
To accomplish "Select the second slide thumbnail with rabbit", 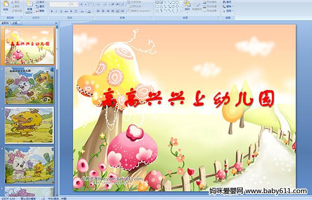I will point(29,86).
